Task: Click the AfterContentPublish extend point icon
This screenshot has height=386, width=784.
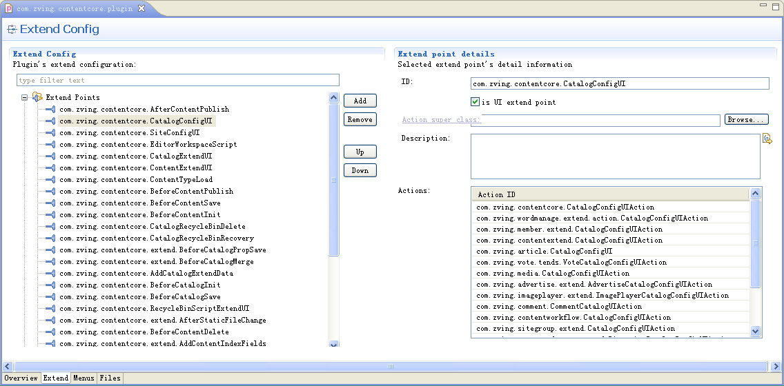Action: 50,110
